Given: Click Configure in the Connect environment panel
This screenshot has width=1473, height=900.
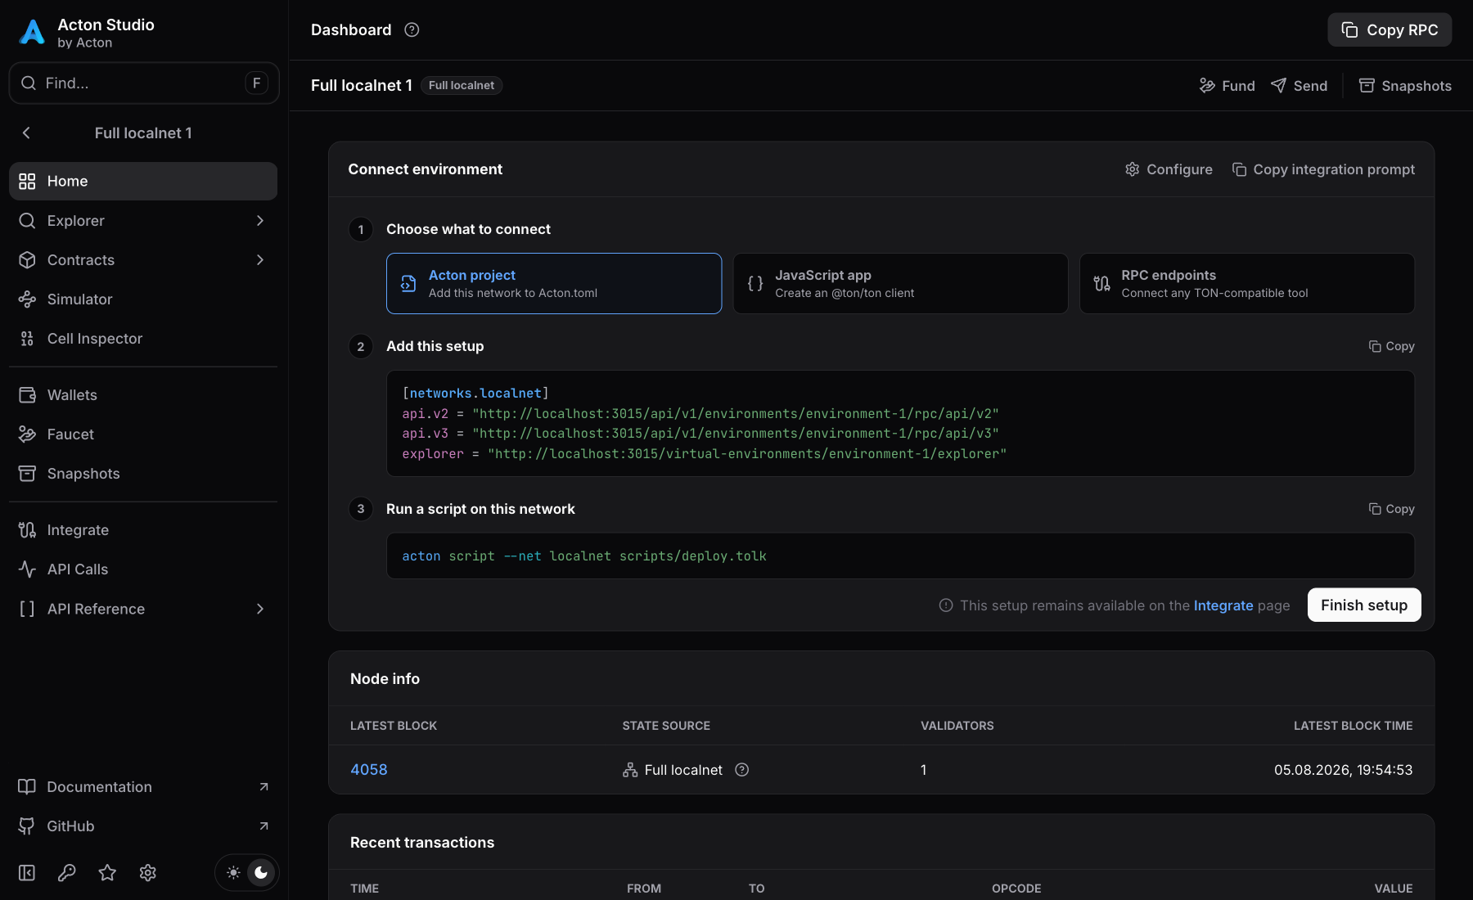Looking at the screenshot, I should (x=1169, y=169).
